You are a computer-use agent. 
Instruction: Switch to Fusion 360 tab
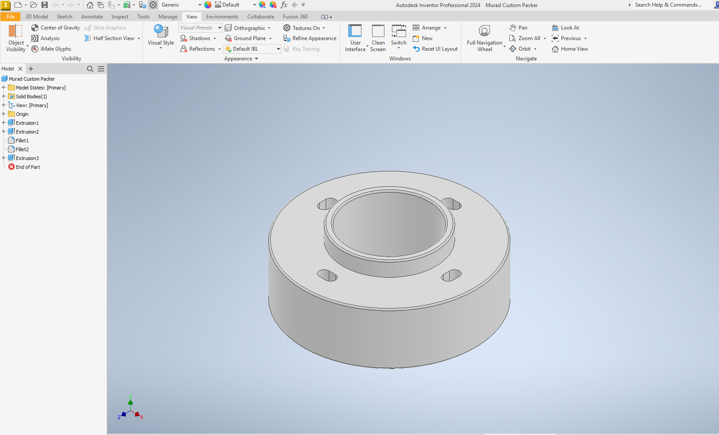click(295, 17)
